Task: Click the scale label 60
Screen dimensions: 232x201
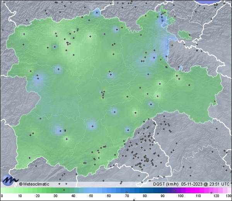Action: coord(109,196)
